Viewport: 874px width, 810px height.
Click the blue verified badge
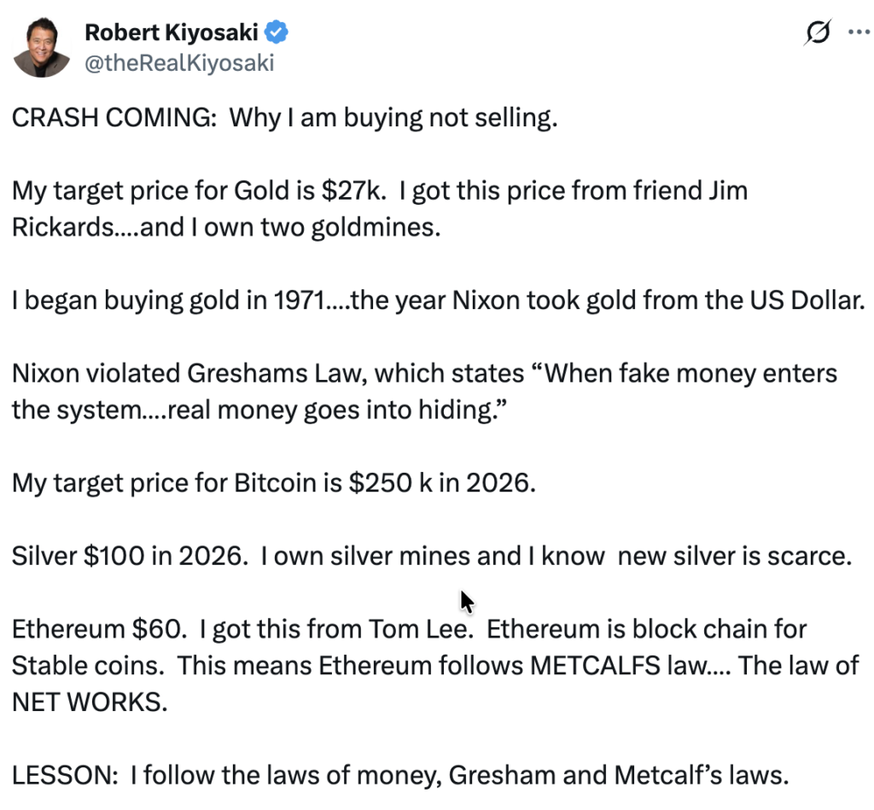point(279,33)
